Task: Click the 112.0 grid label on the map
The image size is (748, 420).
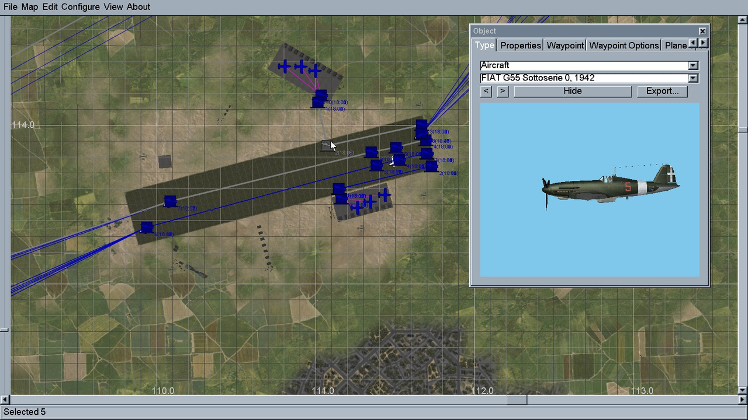Action: (482, 391)
